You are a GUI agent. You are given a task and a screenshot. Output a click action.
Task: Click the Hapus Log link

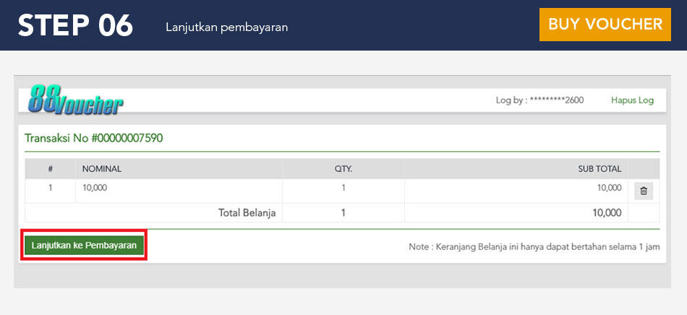coord(632,100)
